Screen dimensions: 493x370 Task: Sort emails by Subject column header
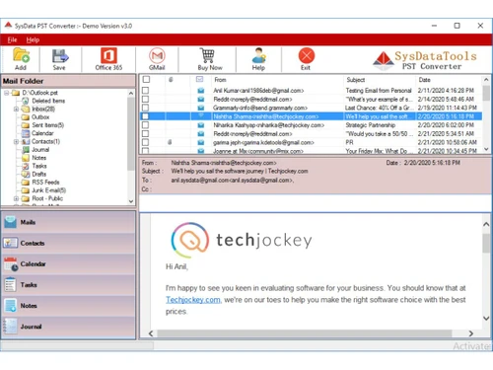[x=356, y=80]
